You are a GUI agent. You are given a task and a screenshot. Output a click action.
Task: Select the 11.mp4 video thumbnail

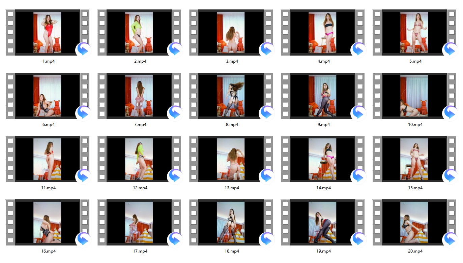click(48, 159)
